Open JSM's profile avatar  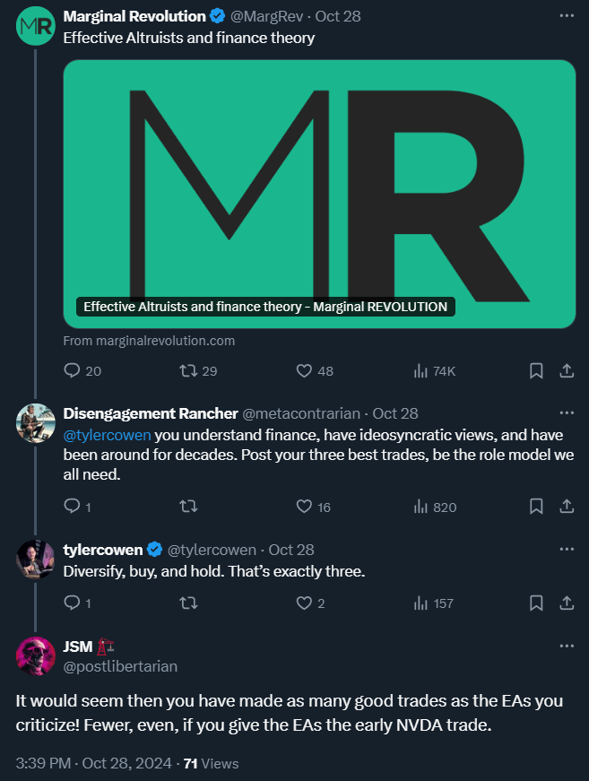(36, 655)
